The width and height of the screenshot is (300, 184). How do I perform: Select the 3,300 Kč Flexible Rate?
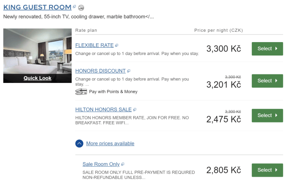(x=267, y=49)
